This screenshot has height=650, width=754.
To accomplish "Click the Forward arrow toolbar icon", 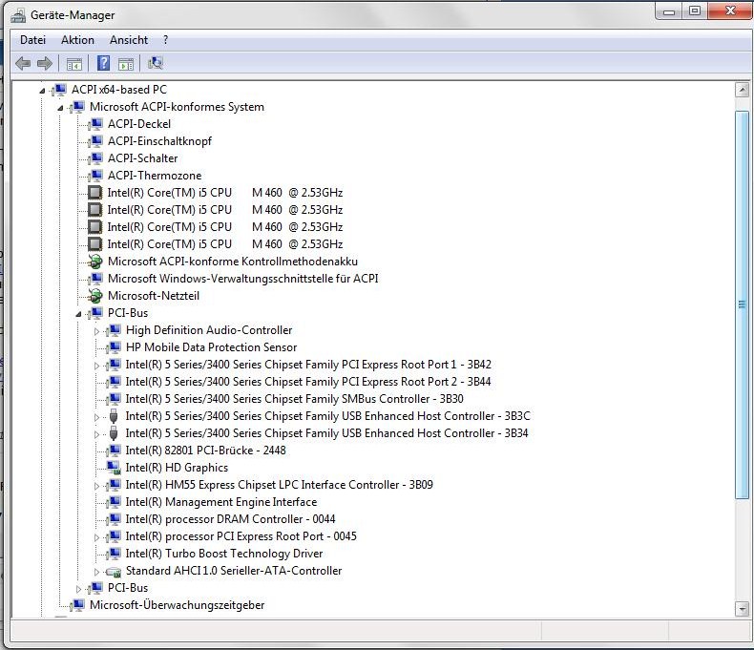I will (44, 63).
